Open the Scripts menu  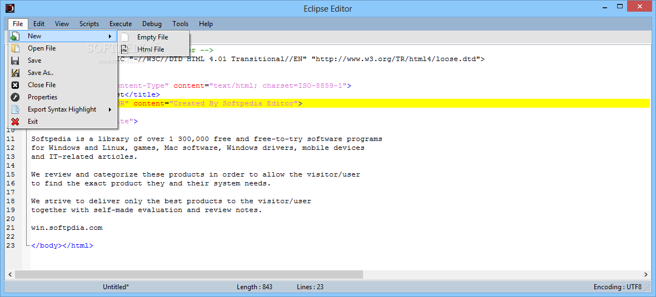pos(89,24)
